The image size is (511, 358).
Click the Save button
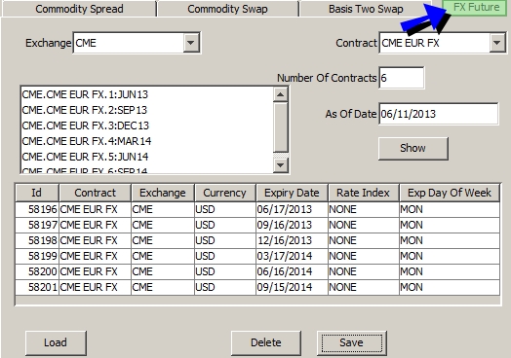pos(351,342)
